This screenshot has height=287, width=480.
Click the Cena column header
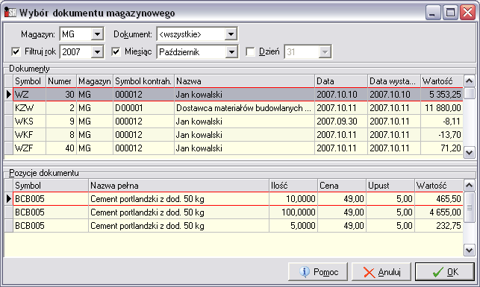click(x=342, y=186)
